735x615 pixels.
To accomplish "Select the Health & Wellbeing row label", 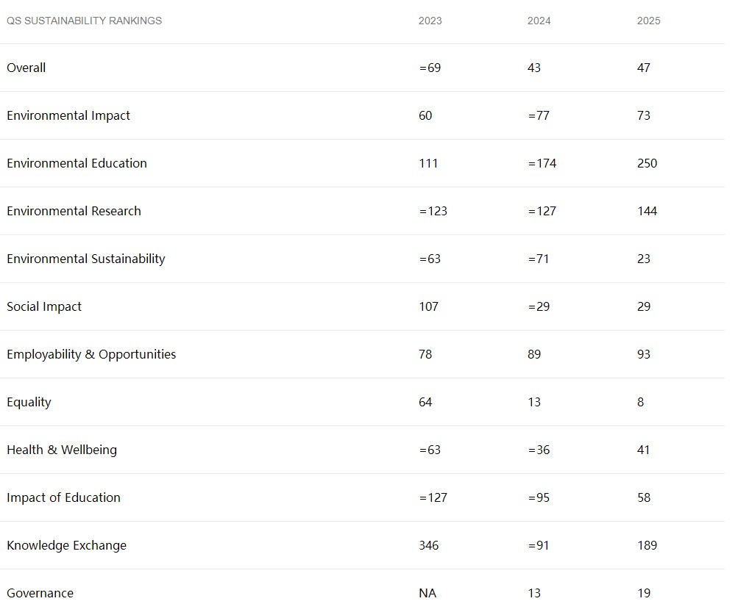I will pyautogui.click(x=62, y=450).
